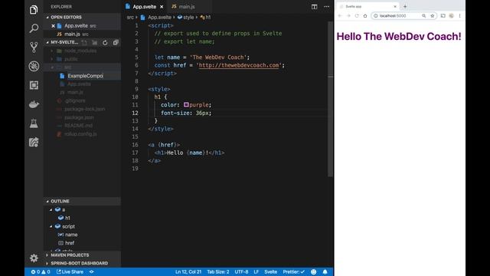
Task: Select h1 in the Outline tree
Action: 67,218
